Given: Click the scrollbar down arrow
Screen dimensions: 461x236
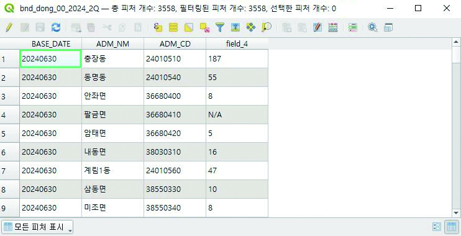Looking at the screenshot, I should (456, 213).
